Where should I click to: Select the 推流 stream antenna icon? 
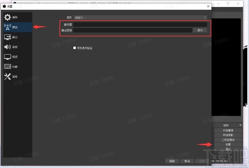pos(7,27)
